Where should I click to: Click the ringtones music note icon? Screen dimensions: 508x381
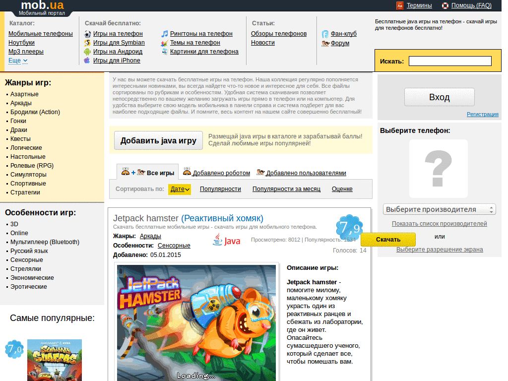(x=165, y=34)
